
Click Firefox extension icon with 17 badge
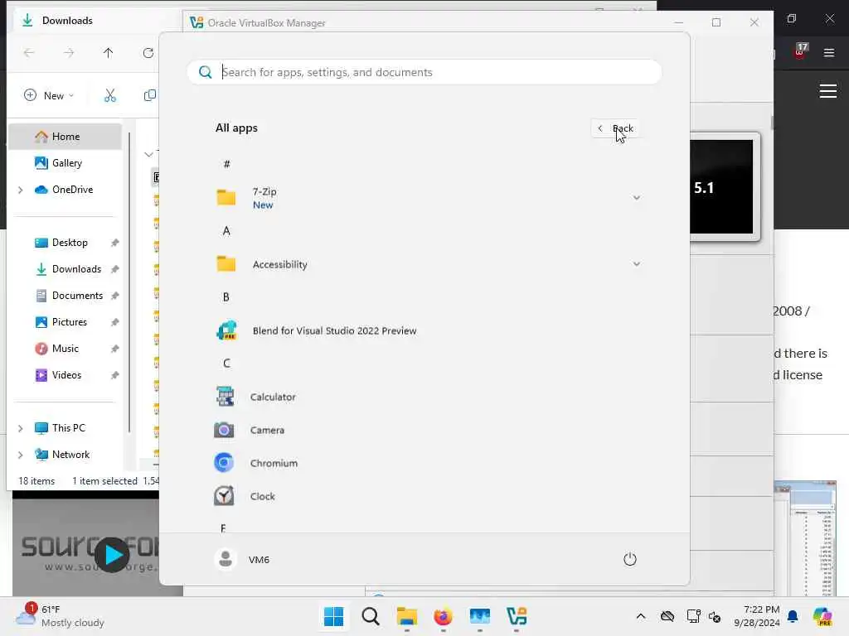point(800,51)
